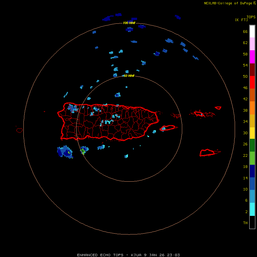Click the legend value 50
The image size is (257, 257).
point(245,77)
